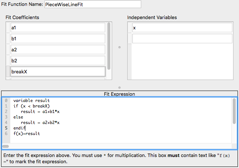Screen dimensions: 239x168
Task: Click the 'variable result' line in the editor
Action: [x=31, y=101]
